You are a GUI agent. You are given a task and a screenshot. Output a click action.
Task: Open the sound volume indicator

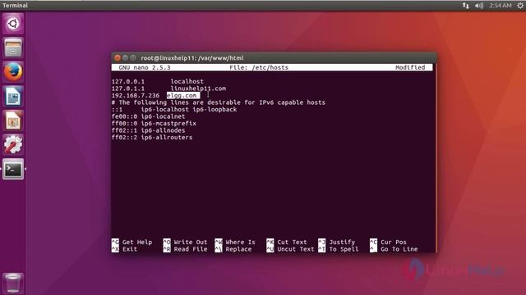coord(479,6)
